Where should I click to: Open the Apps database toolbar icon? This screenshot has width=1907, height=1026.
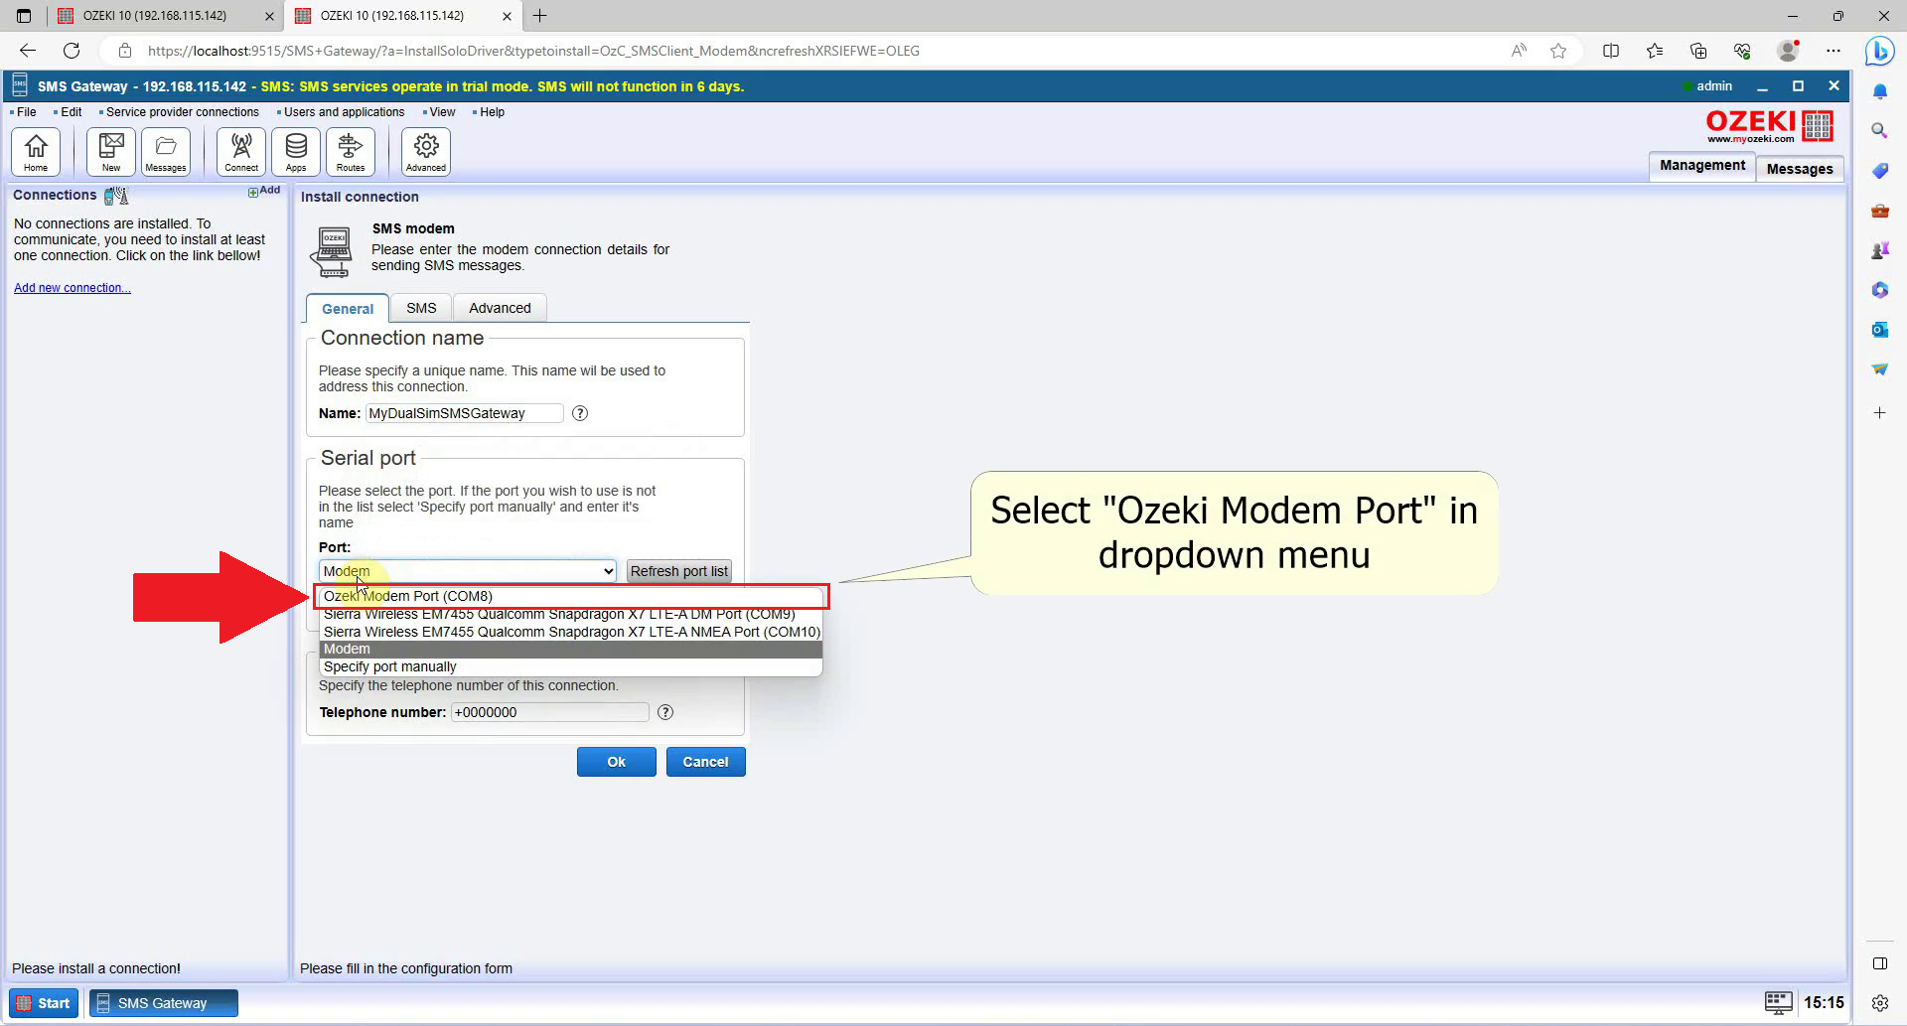coord(296,152)
